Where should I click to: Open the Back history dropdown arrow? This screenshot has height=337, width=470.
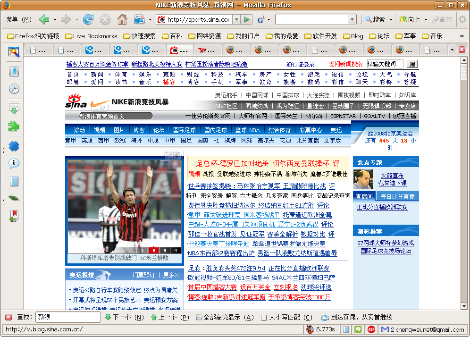coord(55,20)
